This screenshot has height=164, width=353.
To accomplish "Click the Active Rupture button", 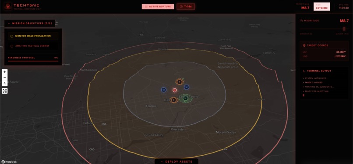I will pos(158,7).
